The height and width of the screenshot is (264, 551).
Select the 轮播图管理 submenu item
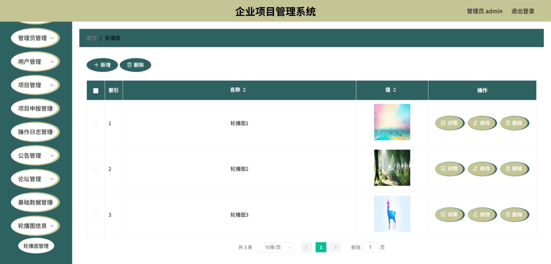pyautogui.click(x=36, y=246)
